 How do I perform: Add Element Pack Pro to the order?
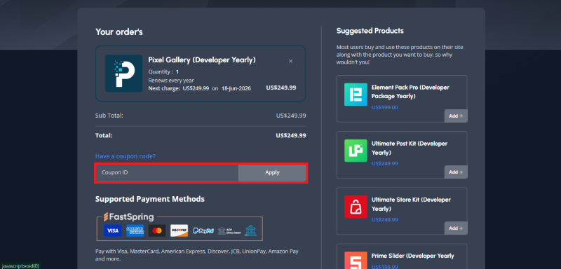[x=456, y=116]
